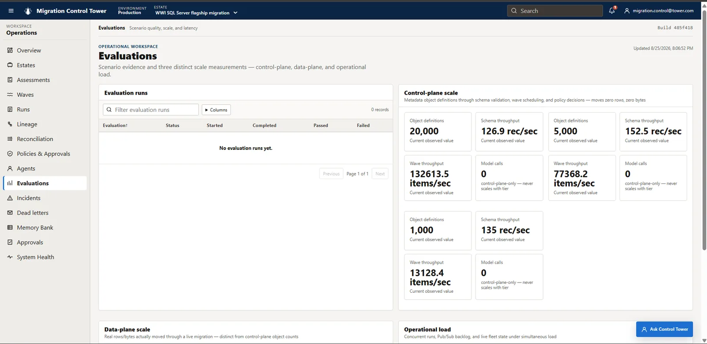Focus the top Search input field
The image size is (707, 344).
[555, 11]
